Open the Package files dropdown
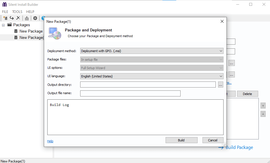 click(152, 60)
